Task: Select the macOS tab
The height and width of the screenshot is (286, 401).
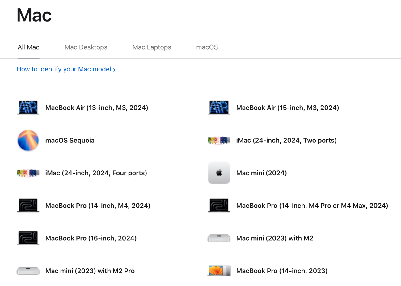Action: point(207,47)
